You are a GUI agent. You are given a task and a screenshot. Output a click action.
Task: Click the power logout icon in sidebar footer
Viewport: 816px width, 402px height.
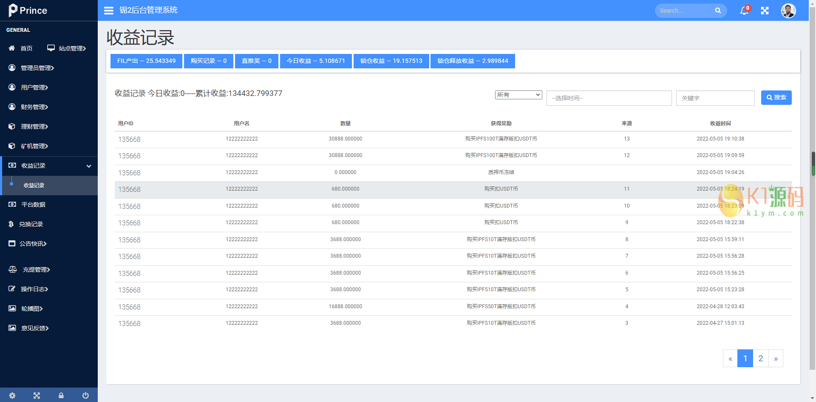[85, 395]
